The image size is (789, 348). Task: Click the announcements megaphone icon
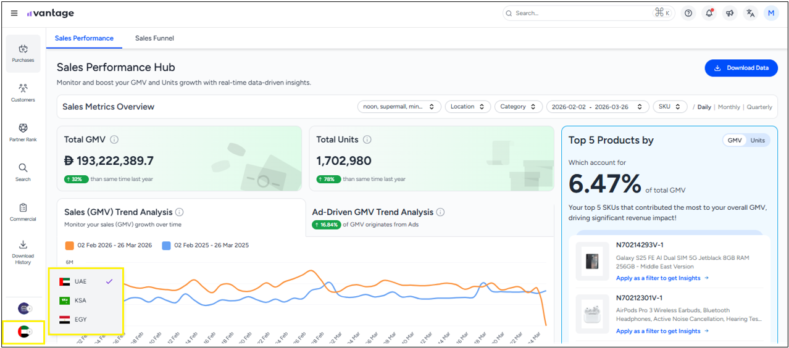pos(730,14)
